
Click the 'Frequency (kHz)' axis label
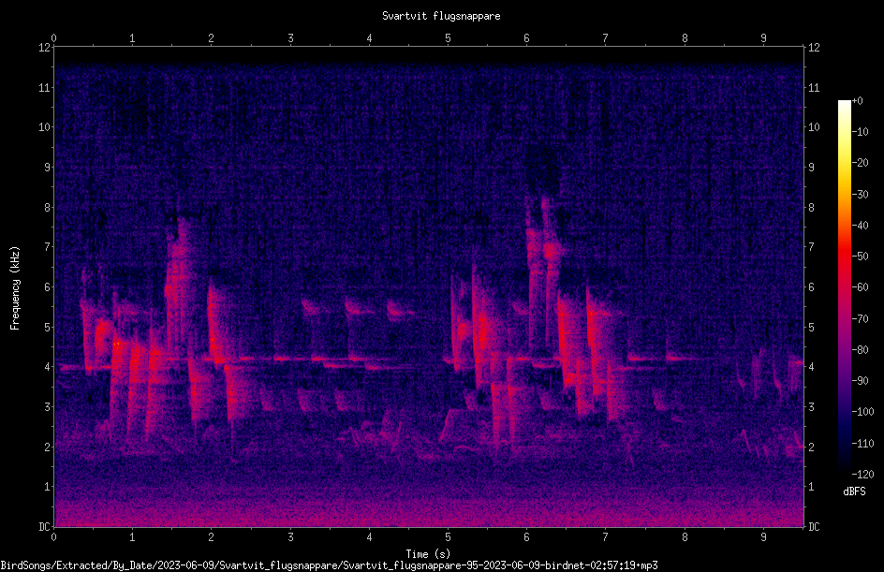(x=15, y=288)
